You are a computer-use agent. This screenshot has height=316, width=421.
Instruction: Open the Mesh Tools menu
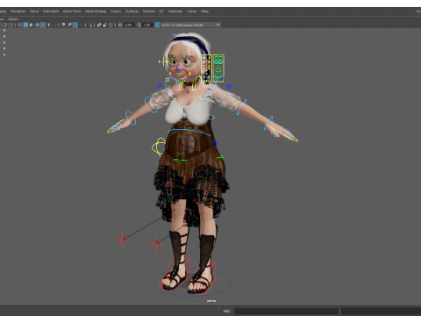click(x=72, y=11)
